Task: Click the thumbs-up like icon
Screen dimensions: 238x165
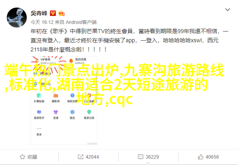Action: point(200,157)
